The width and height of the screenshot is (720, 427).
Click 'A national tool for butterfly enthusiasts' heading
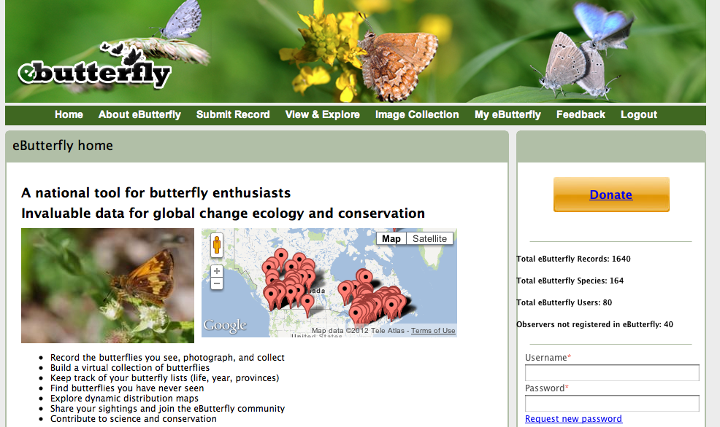tap(156, 193)
